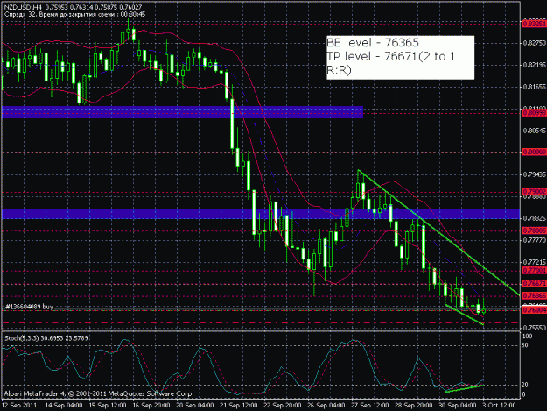
Task: Click the 15 Sep 12:00 time label
Action: click(108, 405)
